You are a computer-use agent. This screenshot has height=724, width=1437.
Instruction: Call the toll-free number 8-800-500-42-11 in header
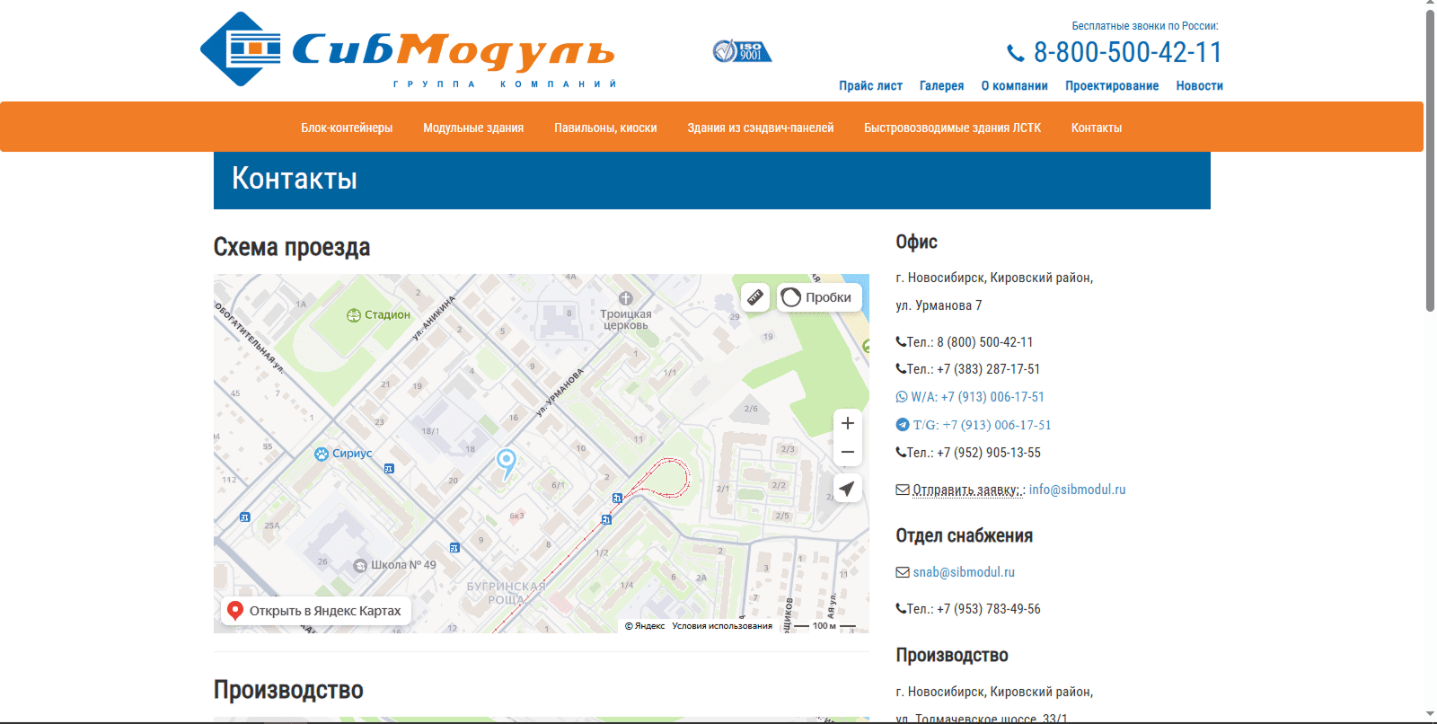tap(1127, 53)
